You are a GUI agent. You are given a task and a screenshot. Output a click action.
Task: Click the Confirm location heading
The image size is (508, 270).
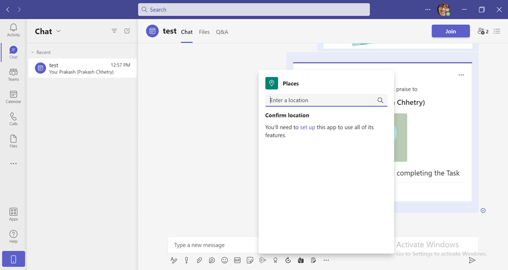pos(287,115)
